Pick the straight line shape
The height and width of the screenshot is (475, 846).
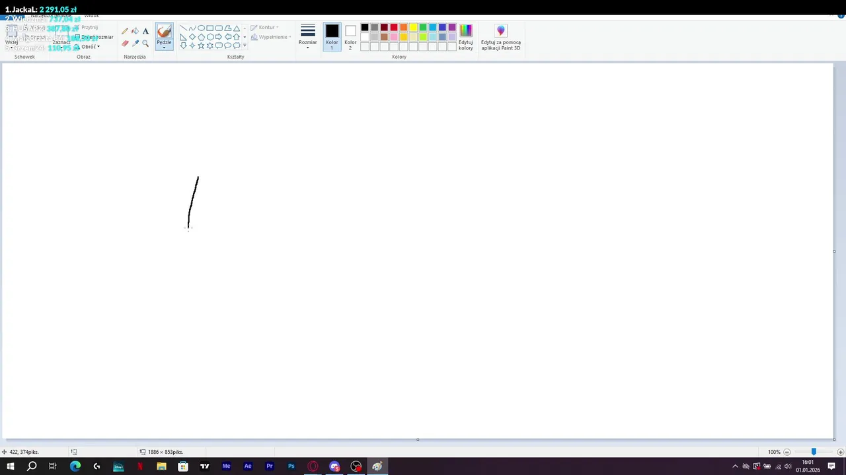184,28
